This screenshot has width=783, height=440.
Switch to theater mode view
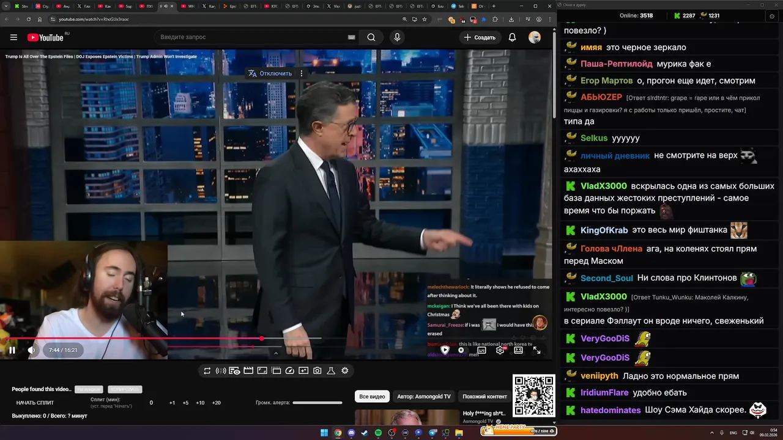point(518,350)
